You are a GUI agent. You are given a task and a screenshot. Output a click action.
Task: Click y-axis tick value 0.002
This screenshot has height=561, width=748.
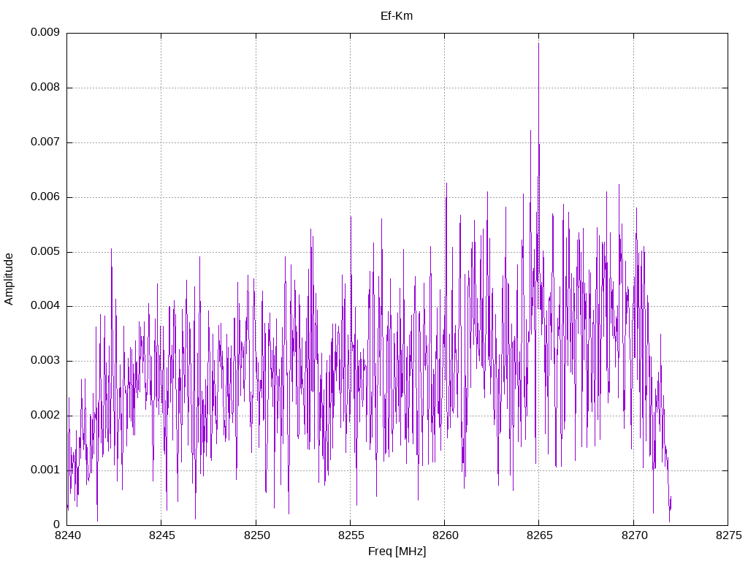(x=45, y=416)
